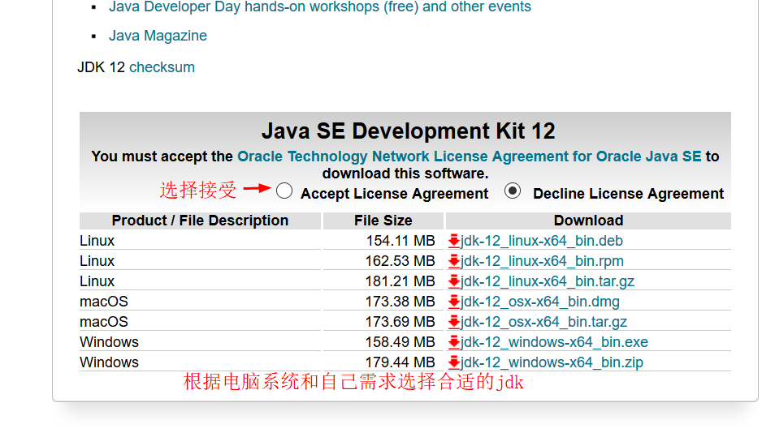This screenshot has height=437, width=775.
Task: Download jdk-12_windows-x64_bin.zip file link
Action: pos(552,362)
